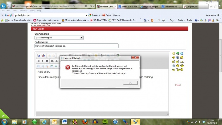The image size is (222, 125).
Task: Click the blue Help question icon
Action: point(196,20)
